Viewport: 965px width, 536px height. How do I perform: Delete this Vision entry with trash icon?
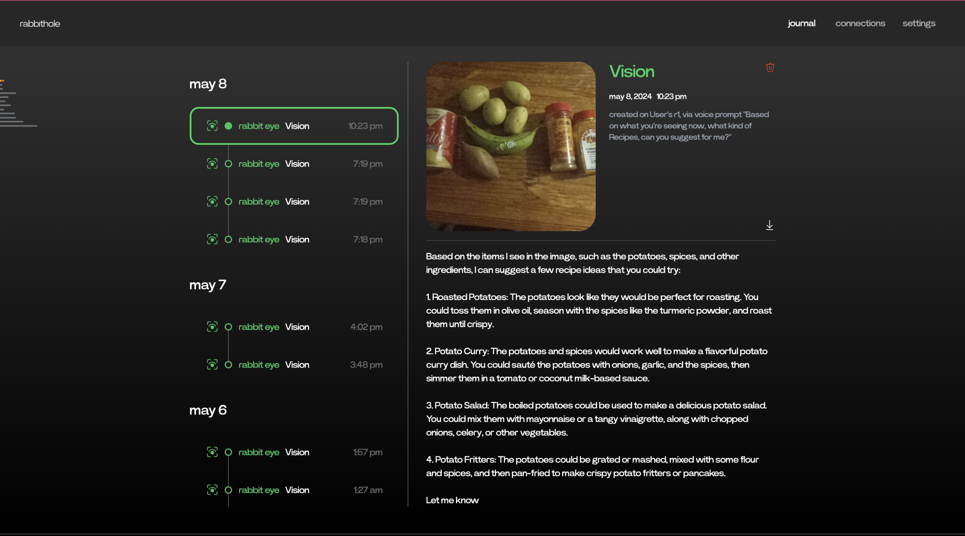point(770,68)
